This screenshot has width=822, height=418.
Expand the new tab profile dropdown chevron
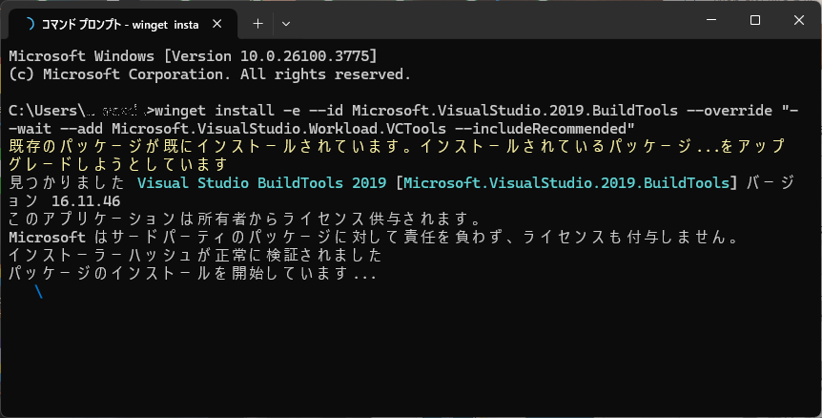286,24
